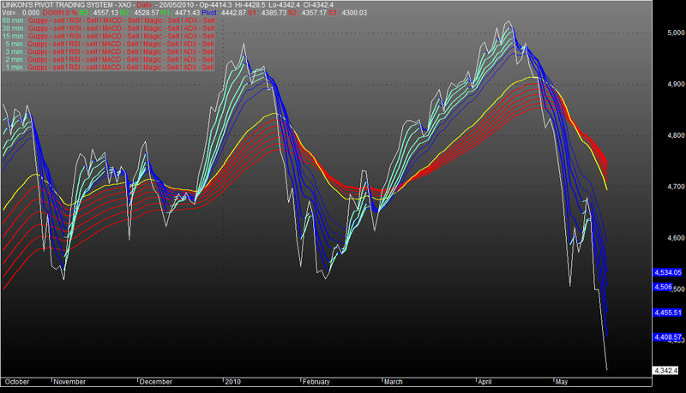The height and width of the screenshot is (393, 686).
Task: Click the LINKON'S PIVOT TRADING SYSTEM title text
Action: [x=58, y=5]
